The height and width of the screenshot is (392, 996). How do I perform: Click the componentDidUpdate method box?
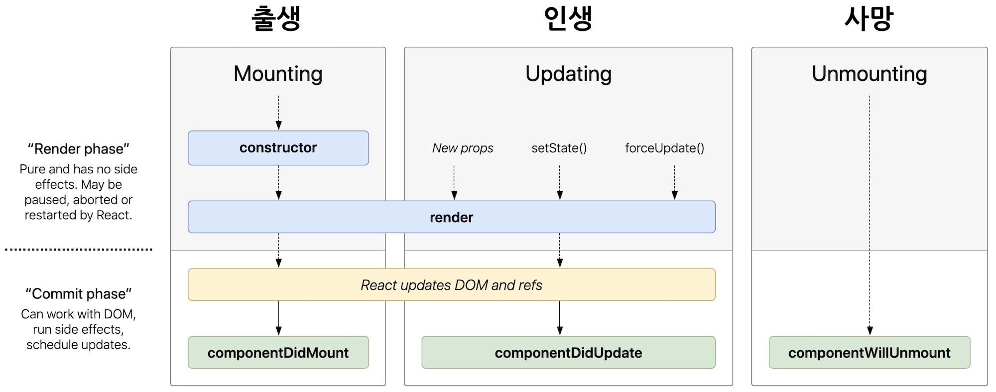coord(568,353)
